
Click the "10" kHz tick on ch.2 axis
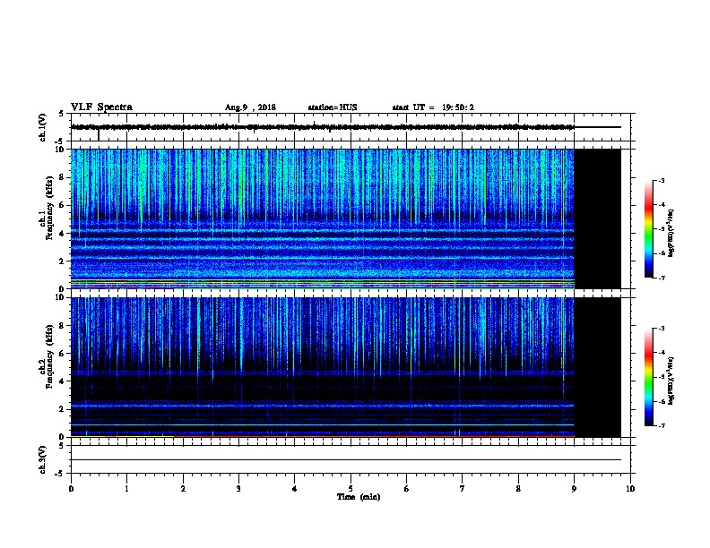[x=60, y=297]
